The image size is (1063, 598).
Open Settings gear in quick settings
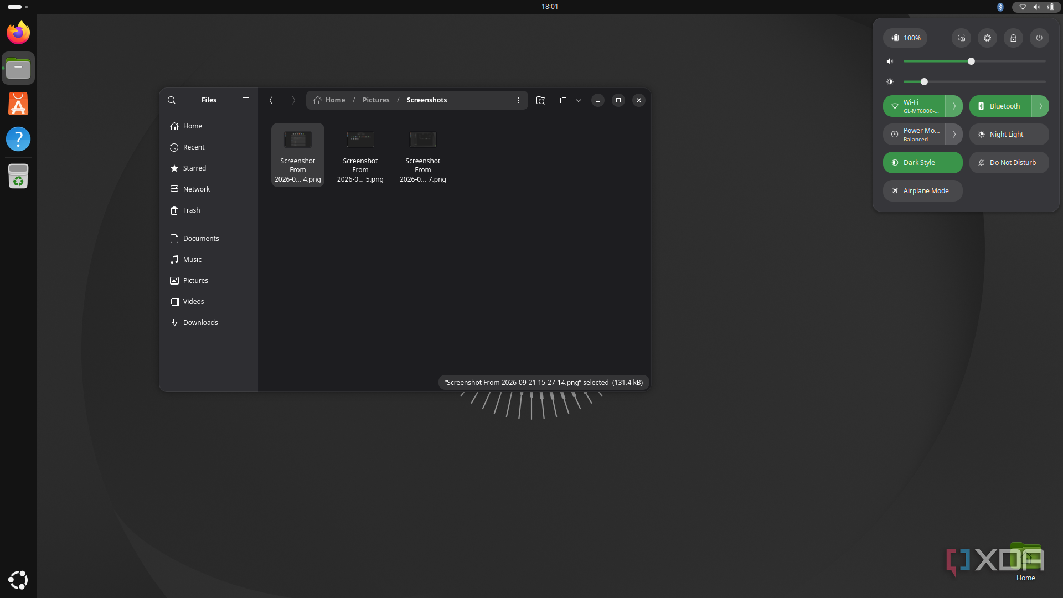pyautogui.click(x=988, y=38)
